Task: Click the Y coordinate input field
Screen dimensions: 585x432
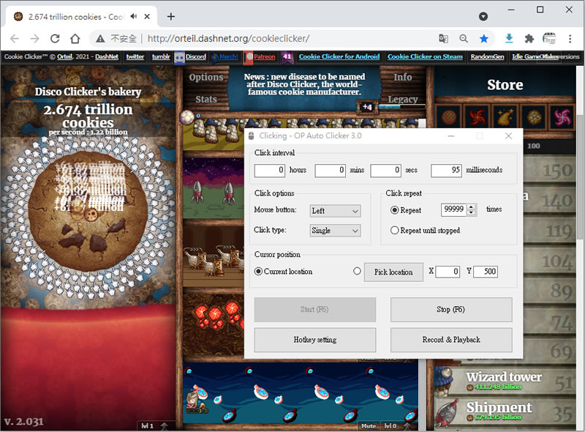Action: (486, 272)
